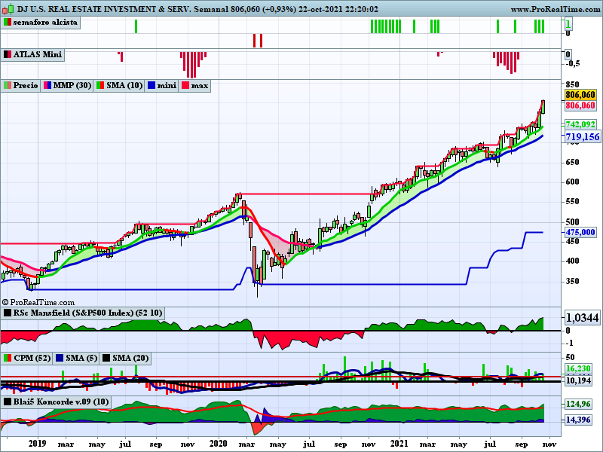The image size is (603, 452).
Task: Select the SMA (10) legend label
Action: [x=124, y=85]
